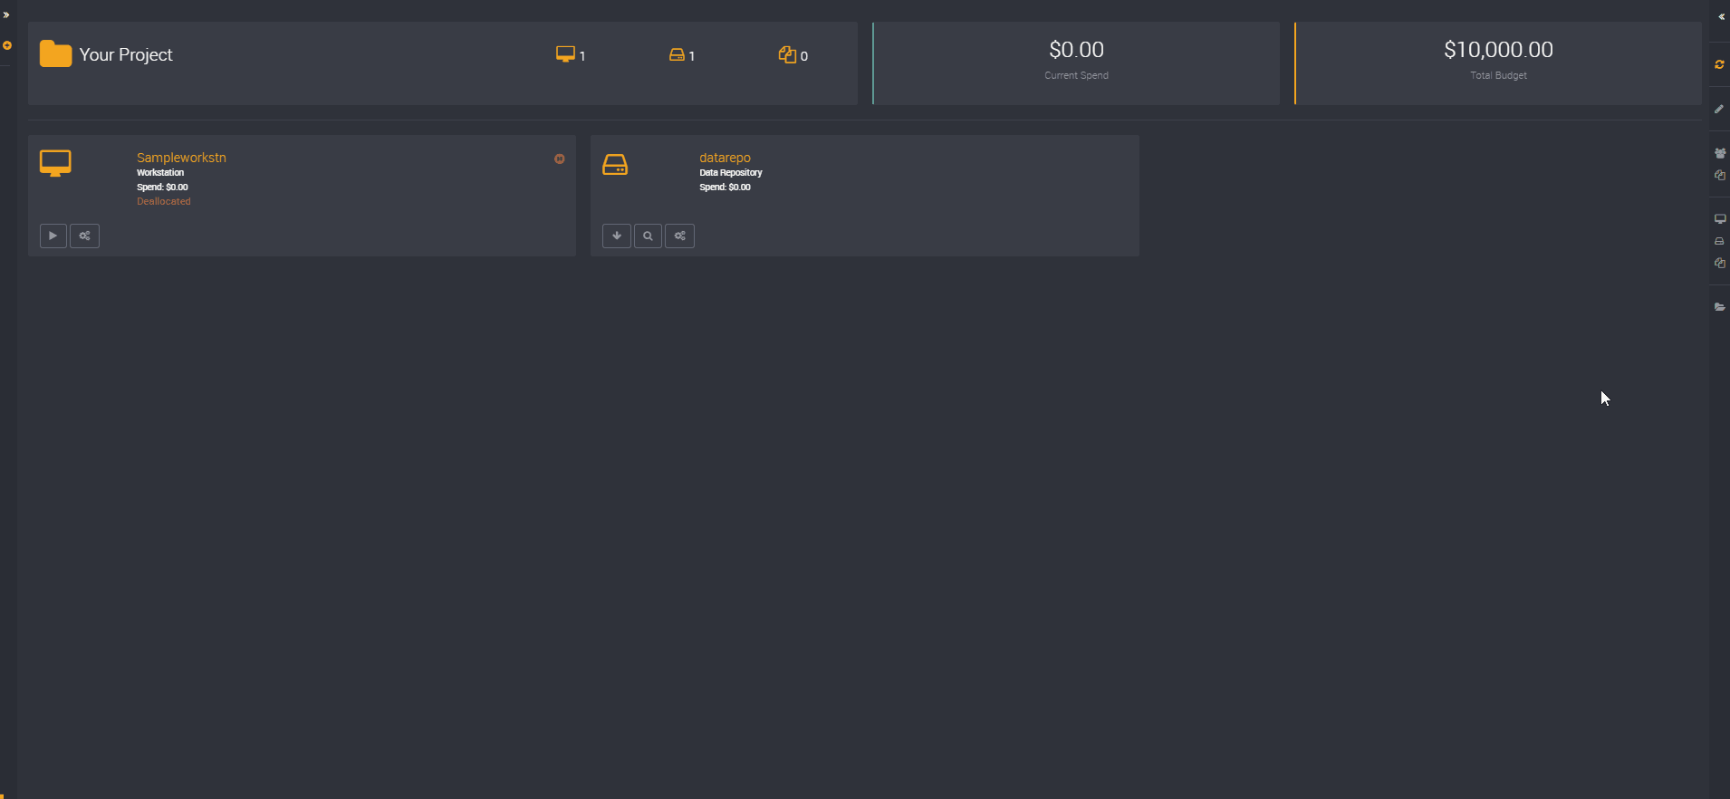This screenshot has width=1730, height=799.
Task: Click the download arrow button on datarepo
Action: pyautogui.click(x=617, y=236)
